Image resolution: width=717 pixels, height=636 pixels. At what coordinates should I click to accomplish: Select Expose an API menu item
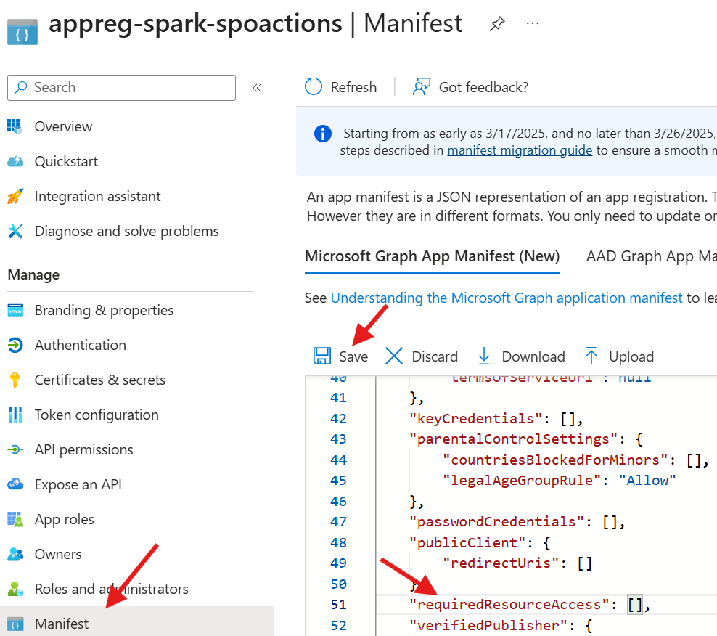click(78, 484)
